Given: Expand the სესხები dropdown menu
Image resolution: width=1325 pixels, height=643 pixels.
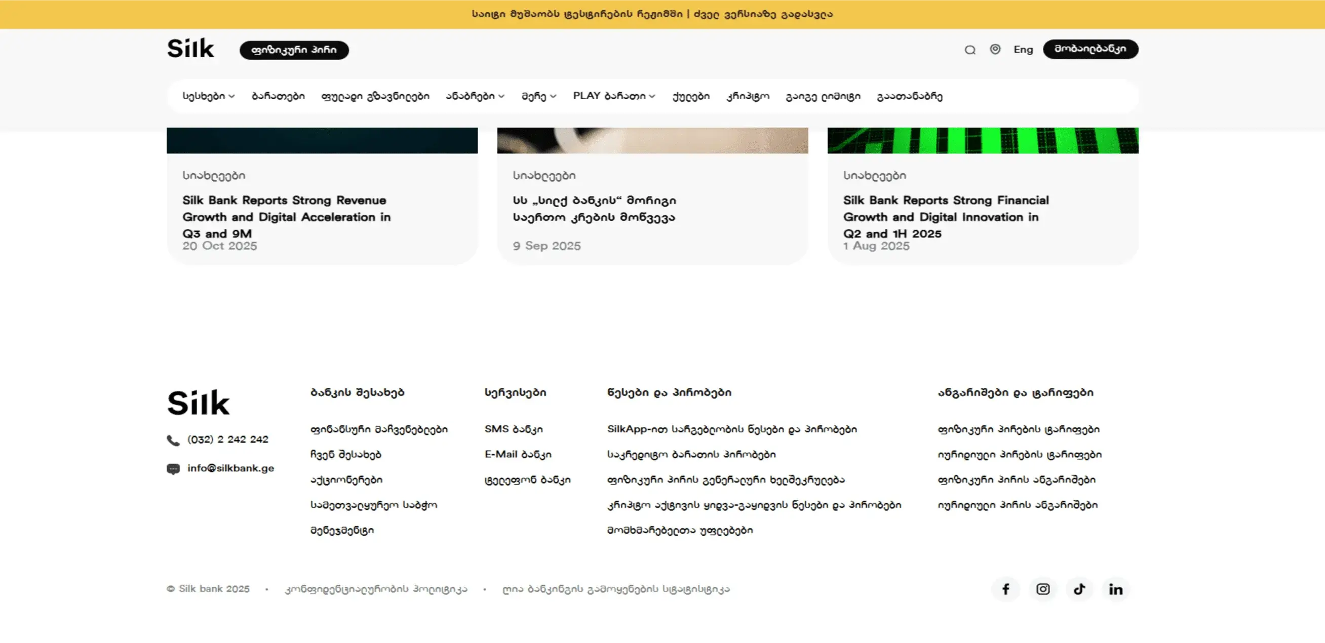Looking at the screenshot, I should [208, 96].
